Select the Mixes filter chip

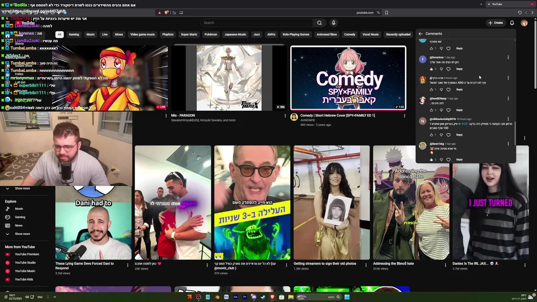click(119, 34)
